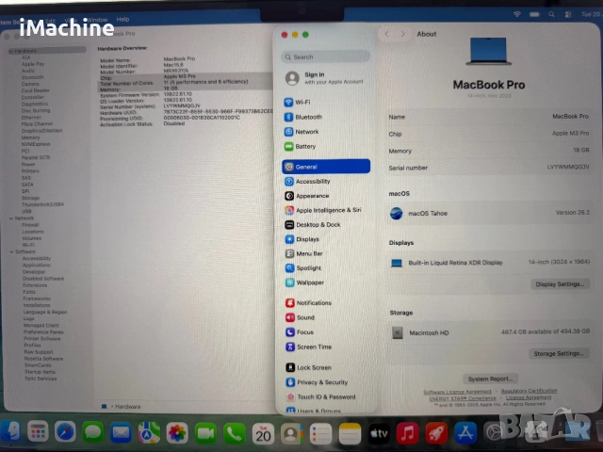Select Thunderbolt/USB4 in System Report
The width and height of the screenshot is (603, 452).
point(42,204)
